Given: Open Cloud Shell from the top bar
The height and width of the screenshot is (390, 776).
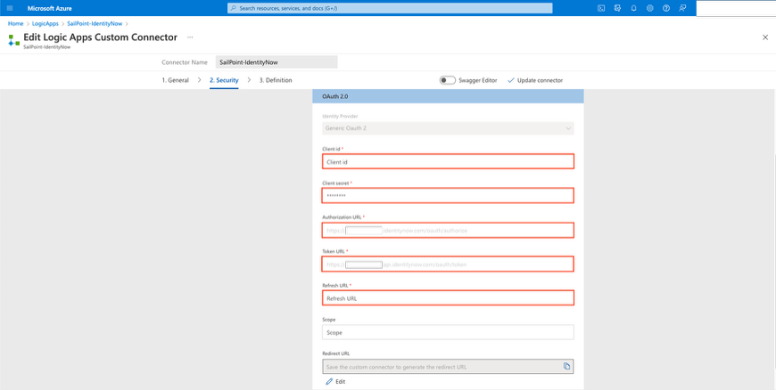Looking at the screenshot, I should tap(601, 8).
